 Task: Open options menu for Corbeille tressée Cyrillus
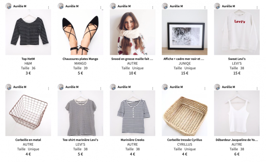pos(205,88)
